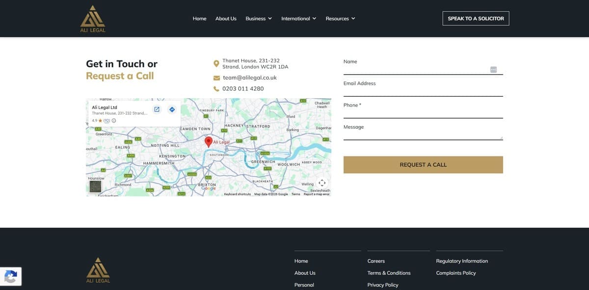Click Report a map error
Image resolution: width=589 pixels, height=290 pixels.
pyautogui.click(x=317, y=194)
